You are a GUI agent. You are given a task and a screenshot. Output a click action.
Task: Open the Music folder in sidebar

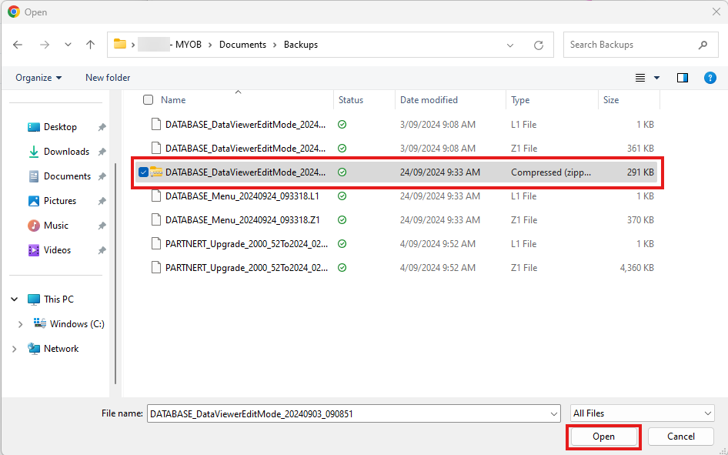pos(55,226)
